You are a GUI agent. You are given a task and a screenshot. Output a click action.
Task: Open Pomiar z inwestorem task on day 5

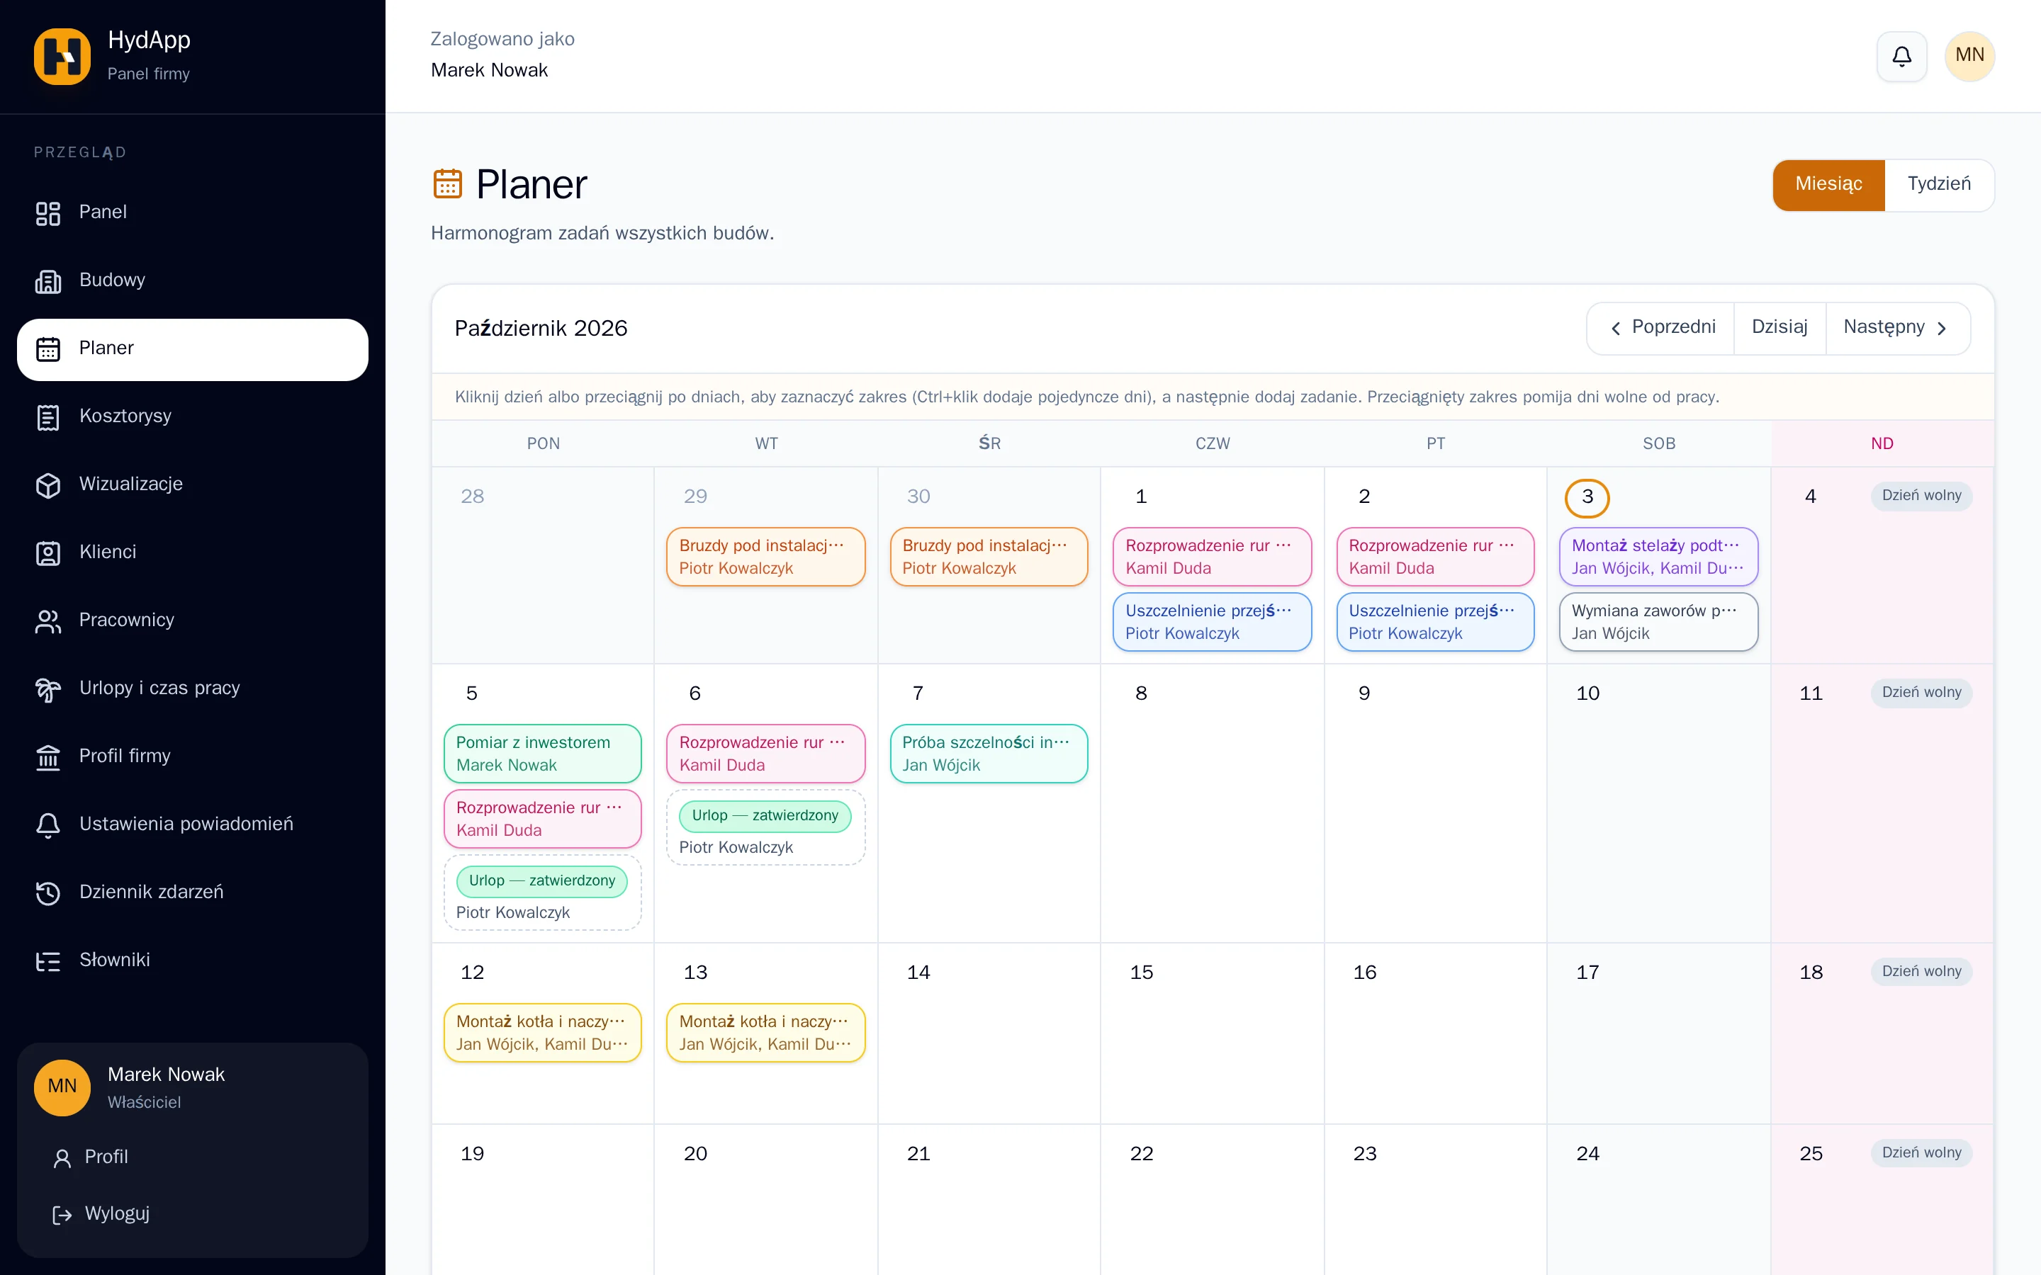tap(542, 754)
